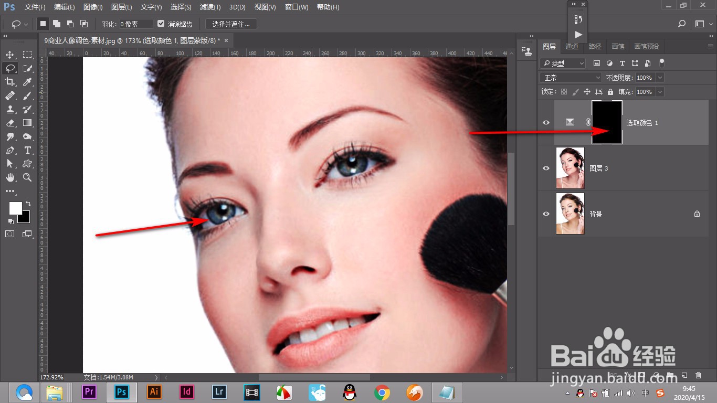717x403 pixels.
Task: Open the 窗口(W) menu
Action: tap(297, 7)
